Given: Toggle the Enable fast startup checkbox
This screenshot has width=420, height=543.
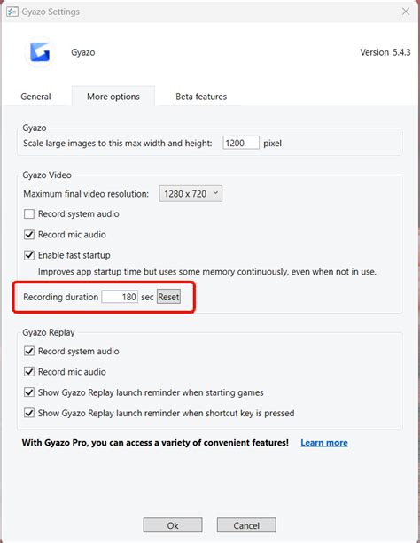Looking at the screenshot, I should [x=29, y=255].
